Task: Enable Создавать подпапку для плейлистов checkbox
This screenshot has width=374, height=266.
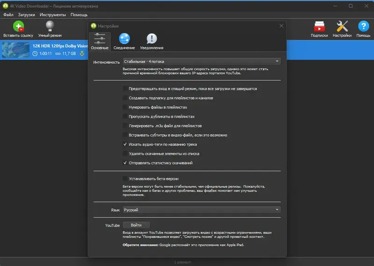Action: click(125, 98)
